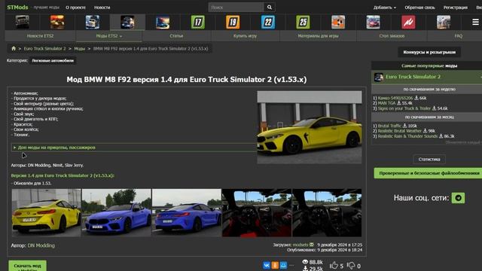
Task: Open the DN Modding author link
Action: tap(41, 245)
